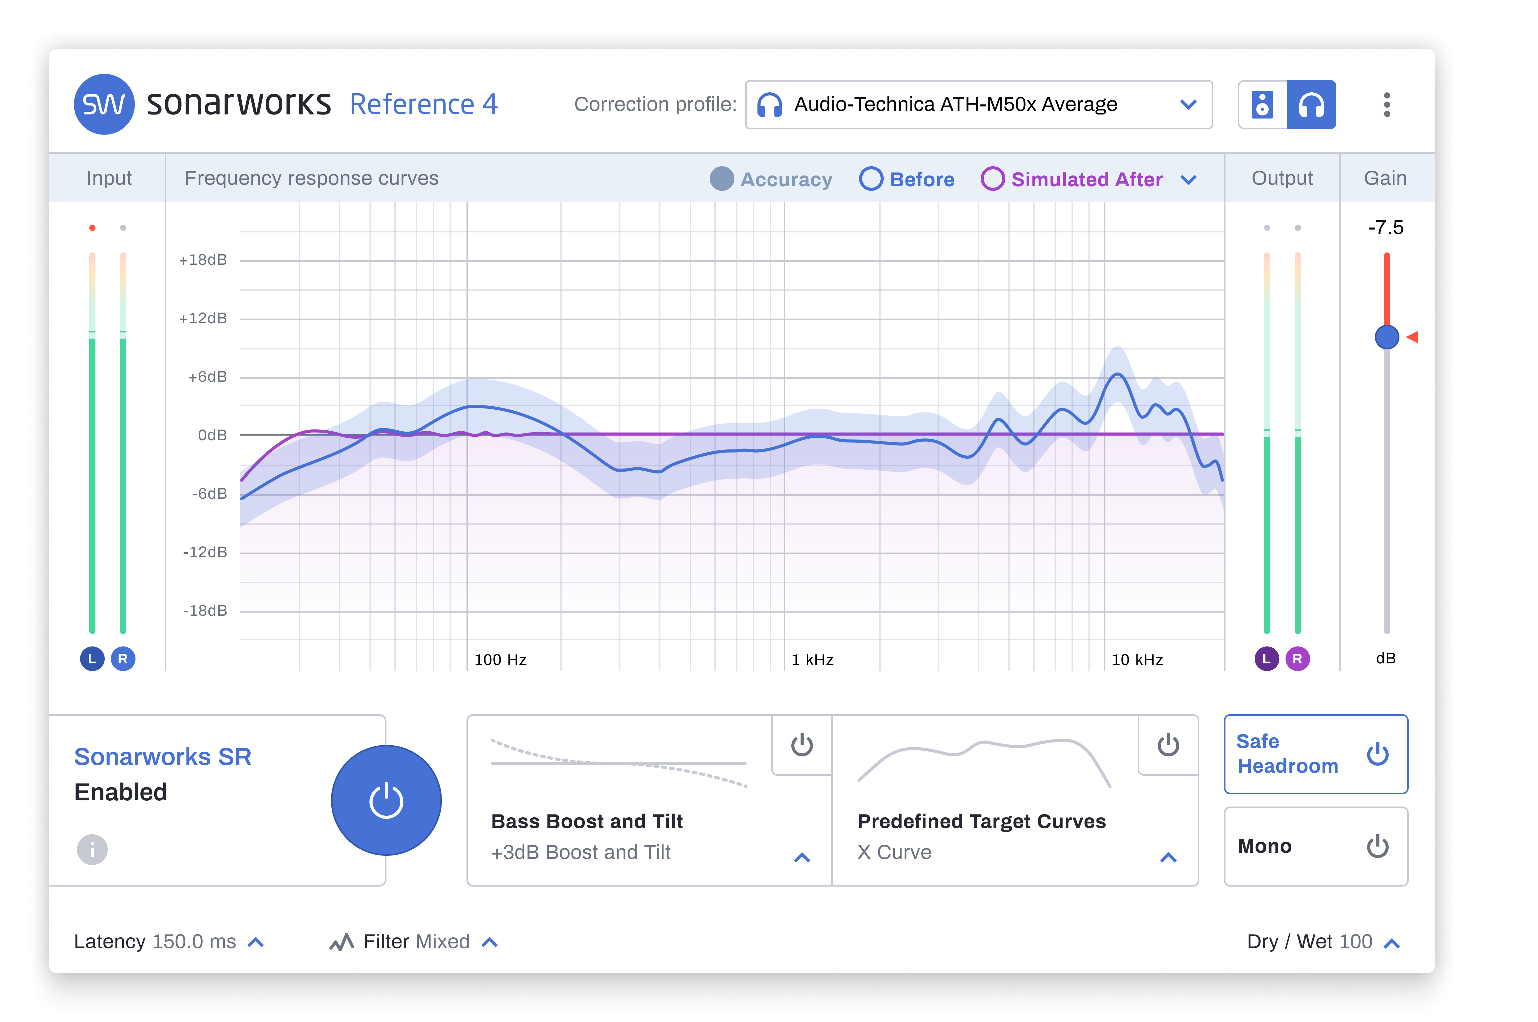Click the right output level meter
This screenshot has height=1022, width=1538.
(x=1298, y=443)
